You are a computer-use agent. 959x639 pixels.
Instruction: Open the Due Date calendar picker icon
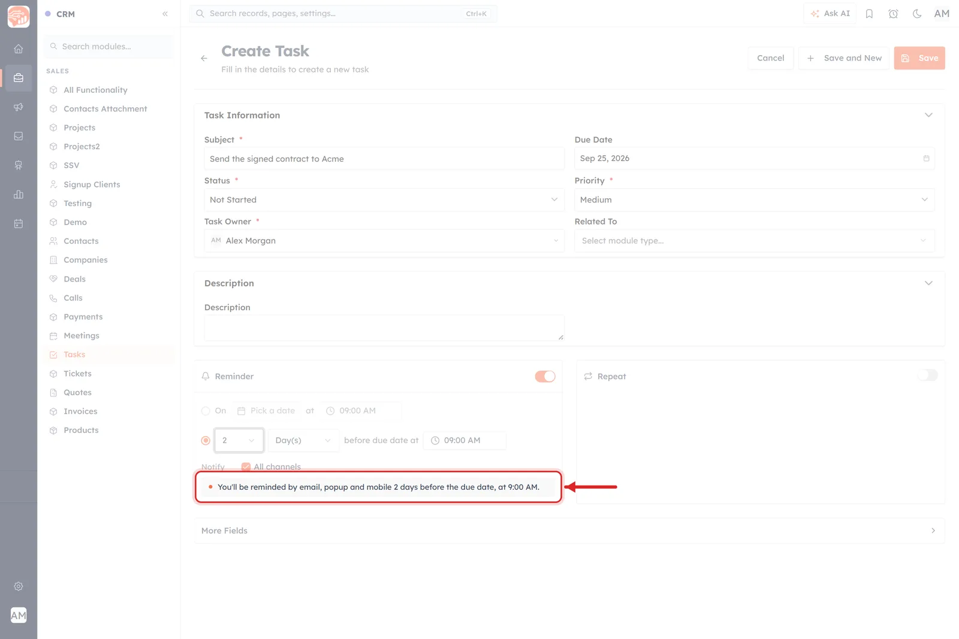point(926,159)
